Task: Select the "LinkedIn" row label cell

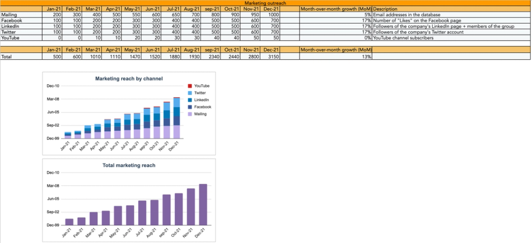Action: pyautogui.click(x=21, y=26)
